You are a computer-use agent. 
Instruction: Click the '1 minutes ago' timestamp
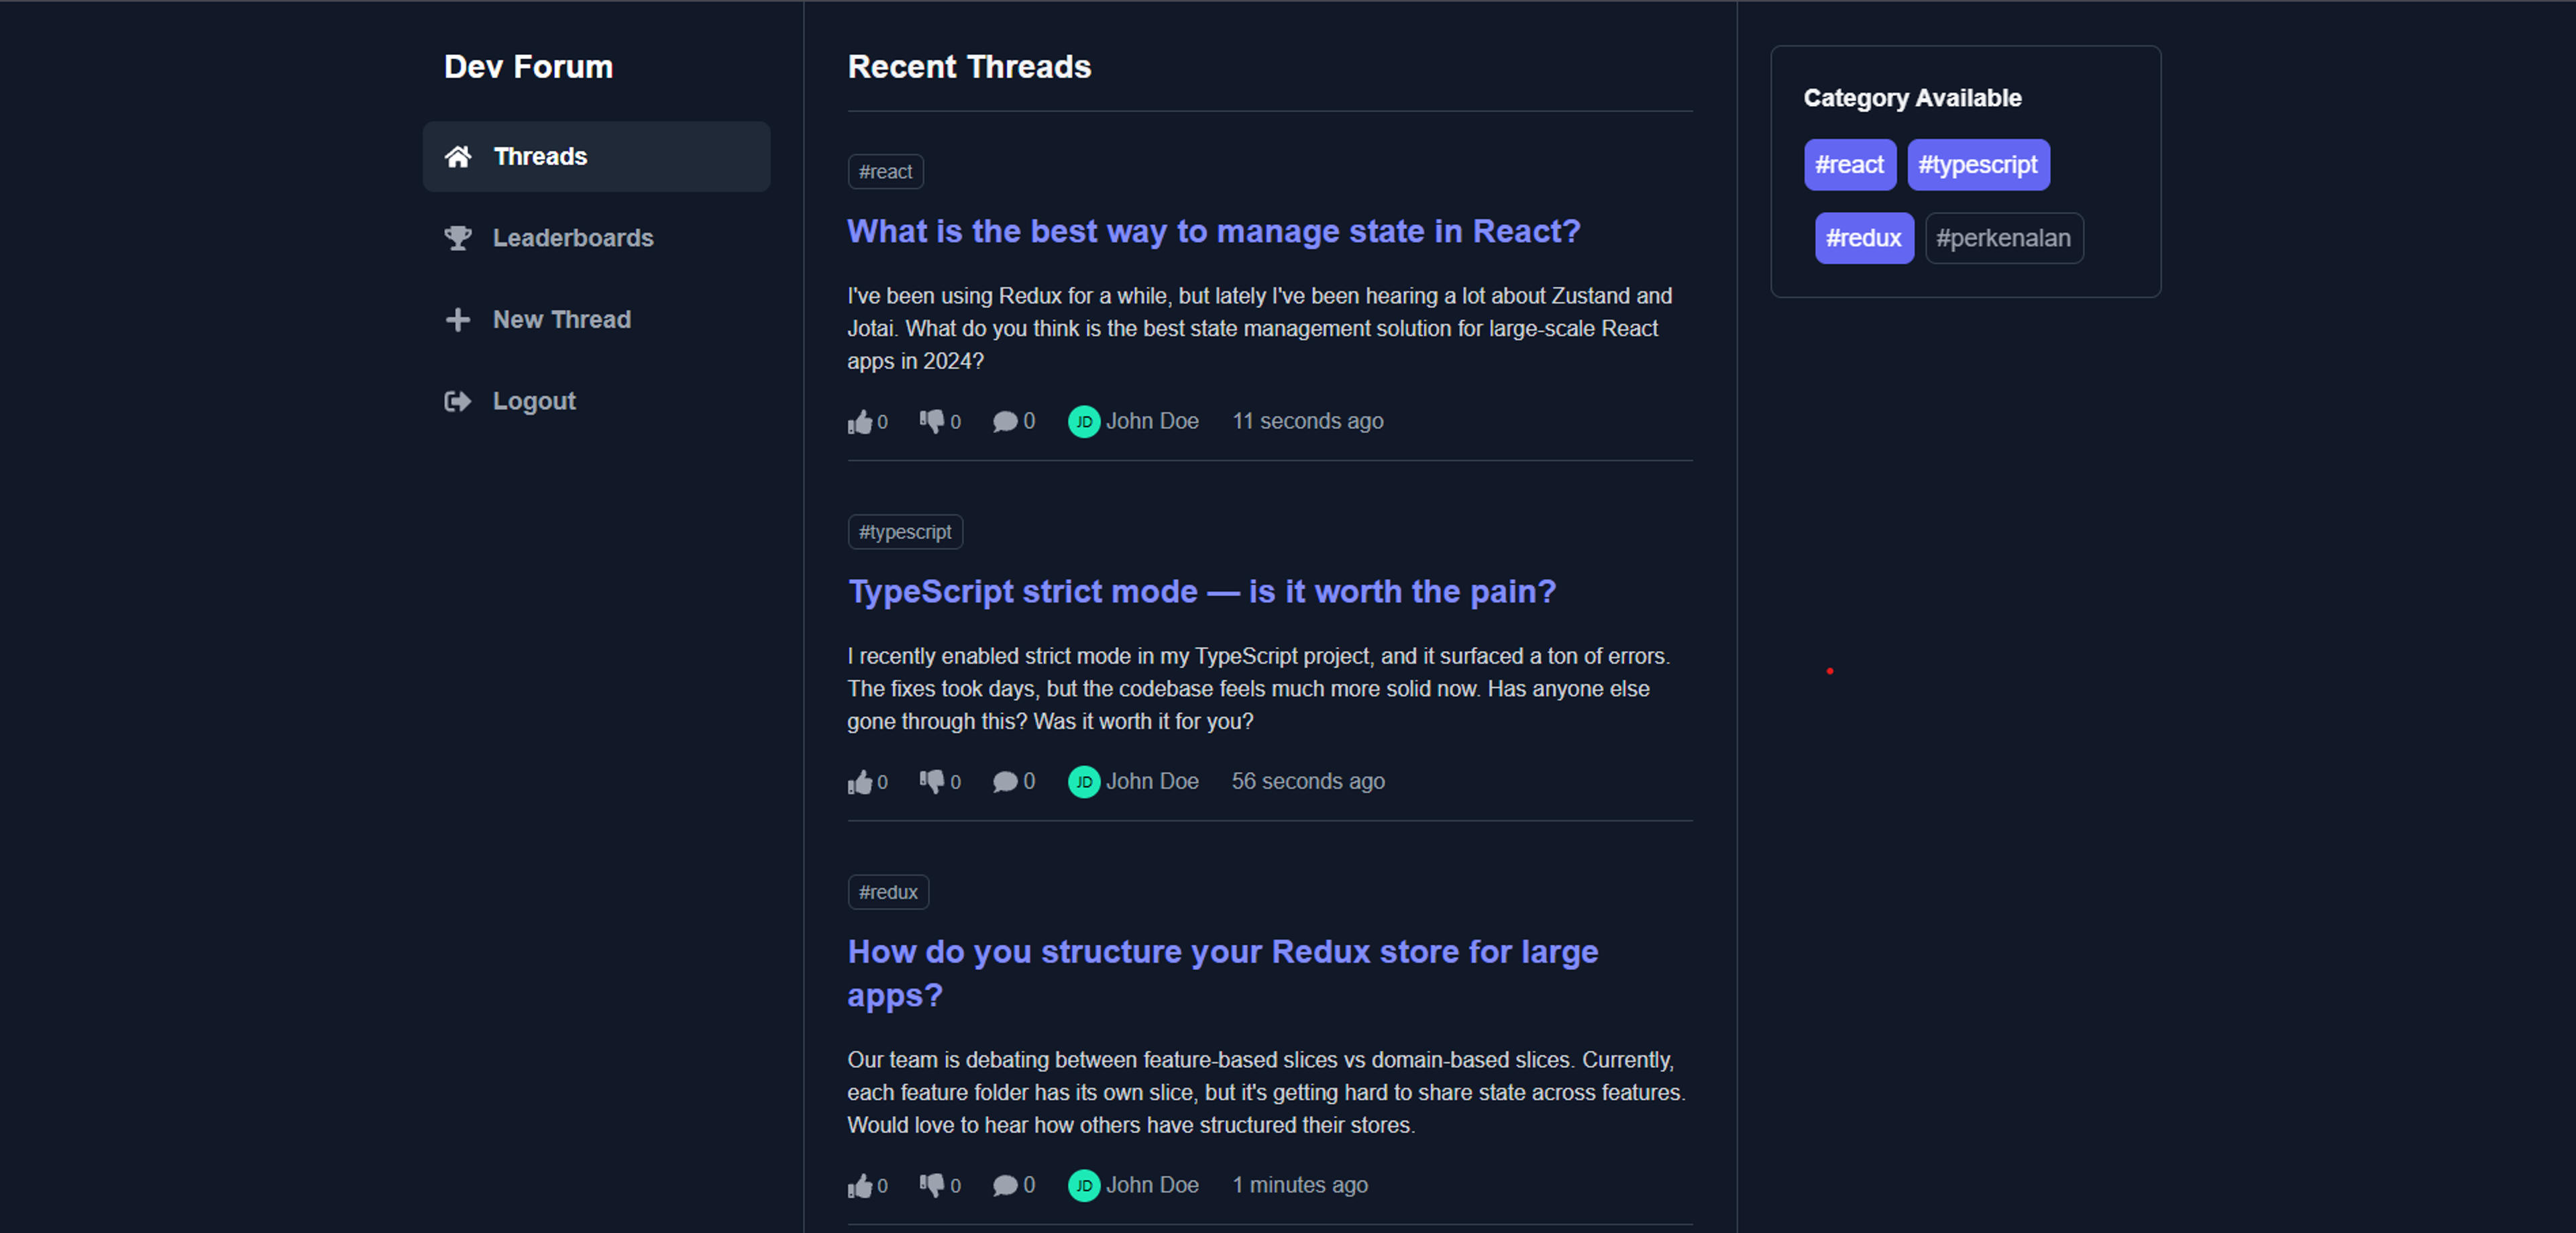pos(1300,1185)
